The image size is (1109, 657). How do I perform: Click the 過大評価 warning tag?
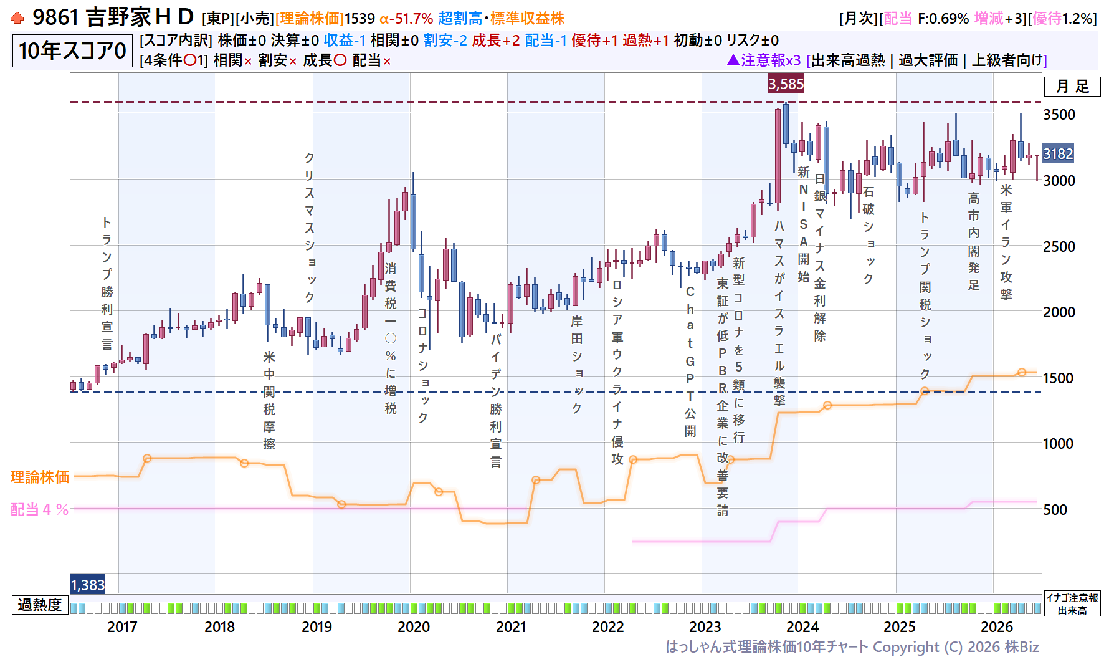[928, 60]
